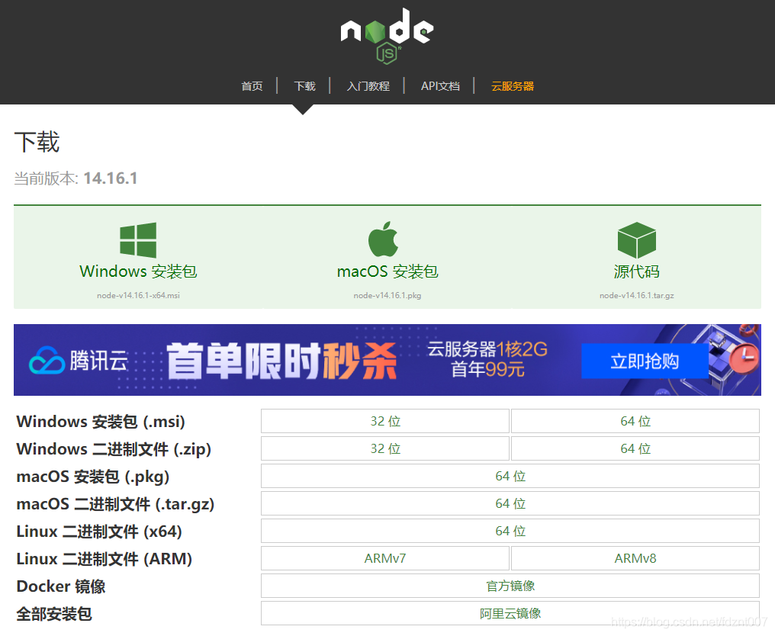Open the 入门教程 nav item

coord(368,86)
